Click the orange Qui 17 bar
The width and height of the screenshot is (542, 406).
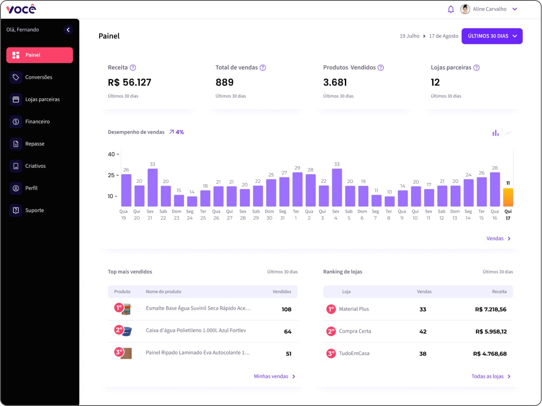pos(508,197)
